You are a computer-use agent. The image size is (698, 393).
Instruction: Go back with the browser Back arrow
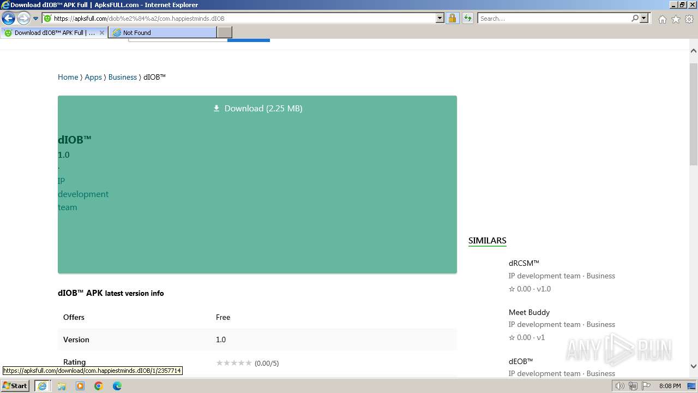click(x=8, y=18)
